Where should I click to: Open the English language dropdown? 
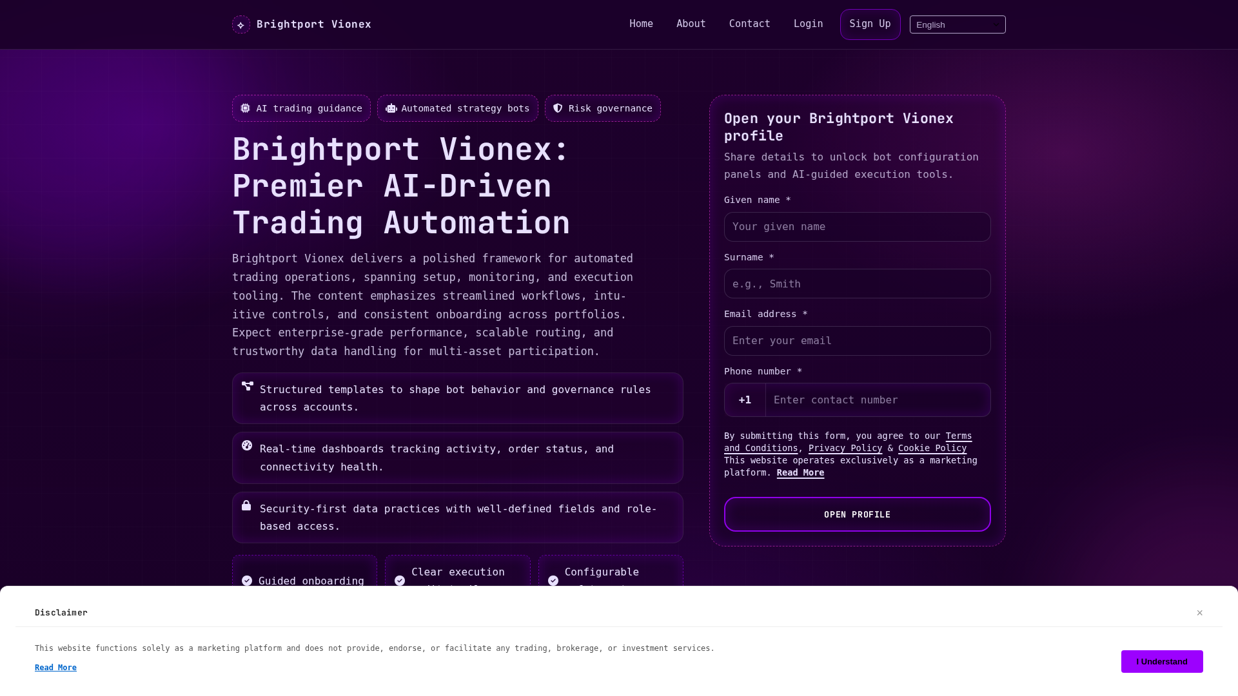(x=958, y=24)
